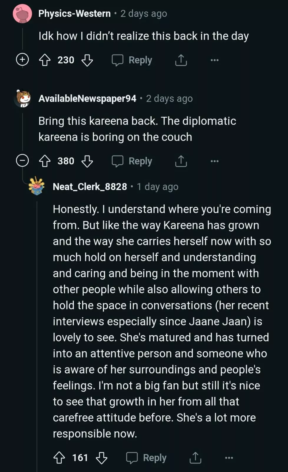Upvote AvailableNewspaper94's comment
This screenshot has height=472, width=288.
pyautogui.click(x=45, y=161)
